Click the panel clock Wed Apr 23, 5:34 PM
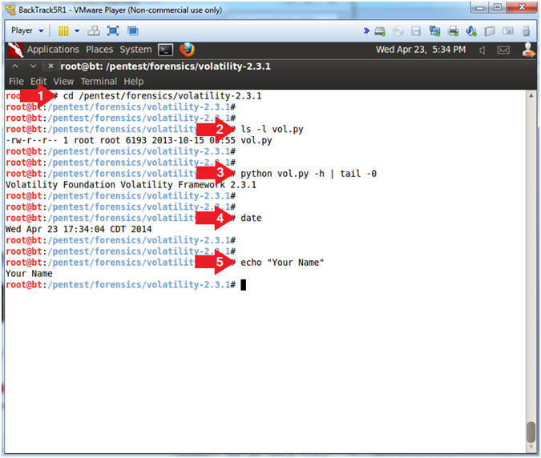Image resolution: width=541 pixels, height=458 pixels. point(421,50)
